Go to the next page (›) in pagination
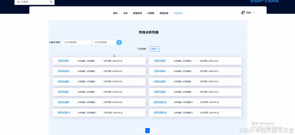Viewport: 295px width, 135px height. (x=152, y=131)
